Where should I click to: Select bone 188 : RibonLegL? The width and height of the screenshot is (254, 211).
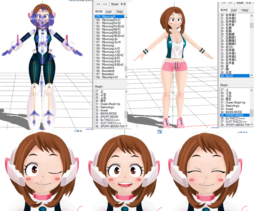109,45
